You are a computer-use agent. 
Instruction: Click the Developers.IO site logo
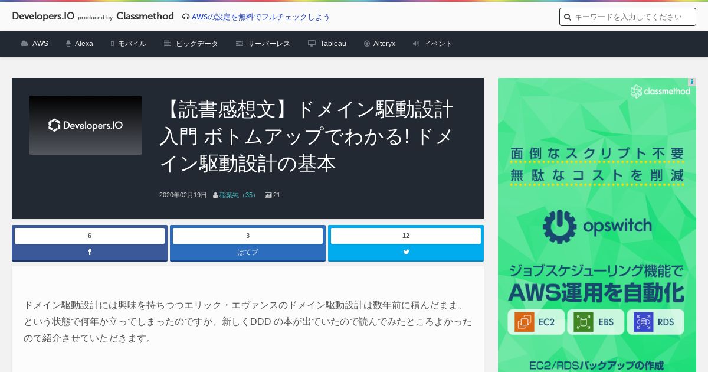(43, 17)
